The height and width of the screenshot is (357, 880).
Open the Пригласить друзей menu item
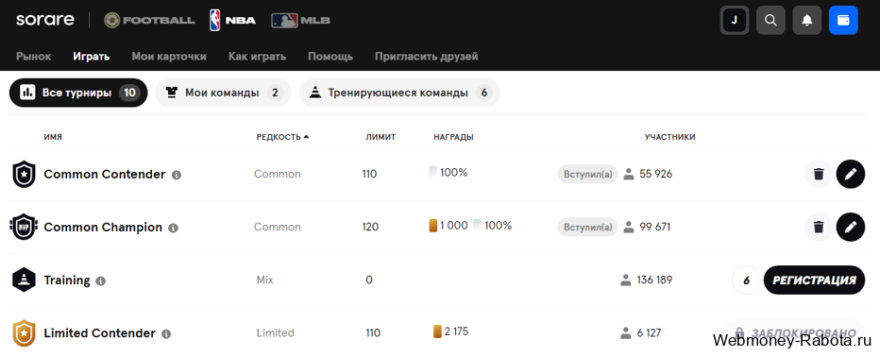click(x=427, y=56)
